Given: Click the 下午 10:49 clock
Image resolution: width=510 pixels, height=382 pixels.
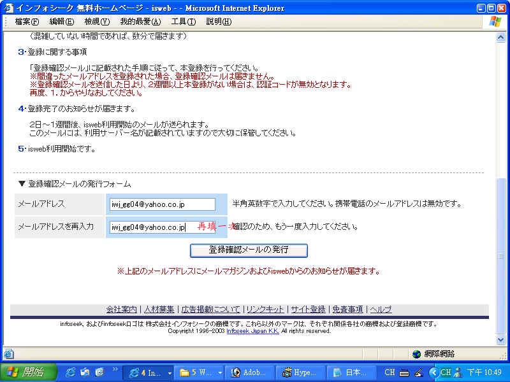Looking at the screenshot, I should pos(484,372).
